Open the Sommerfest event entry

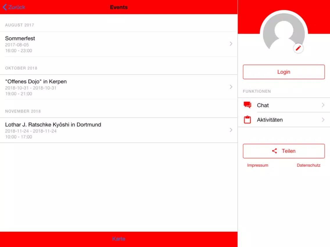(x=119, y=44)
